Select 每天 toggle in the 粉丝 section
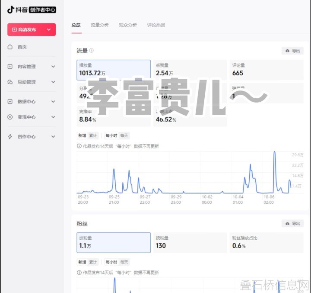 click(x=124, y=262)
